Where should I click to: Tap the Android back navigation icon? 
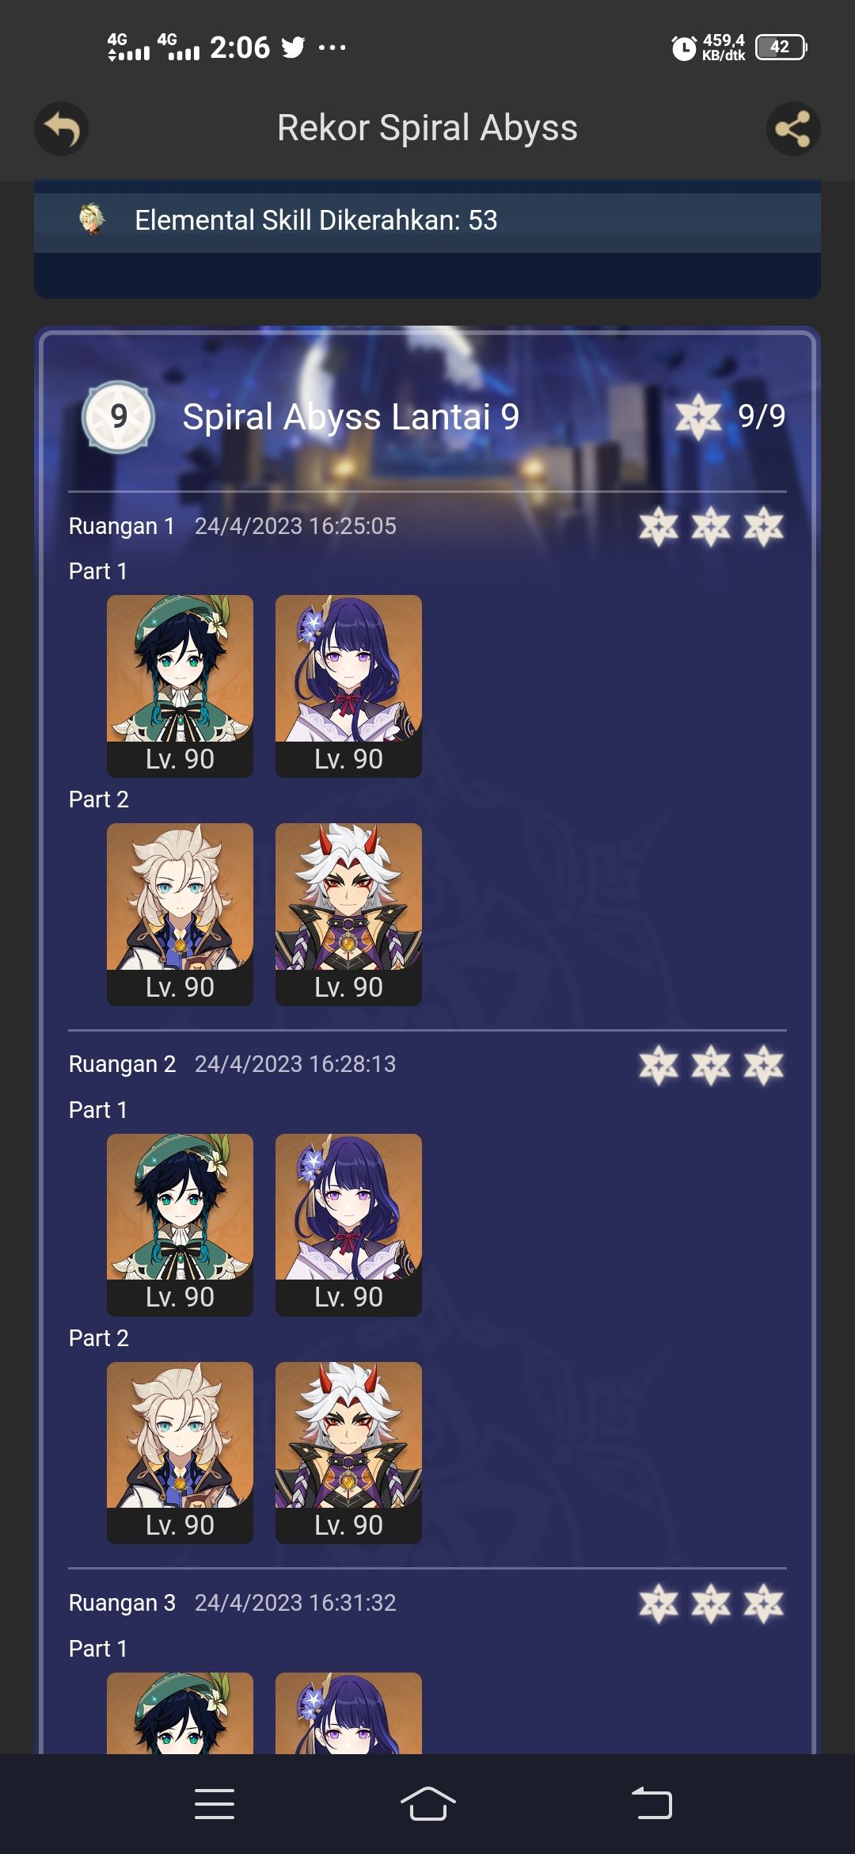point(652,1804)
